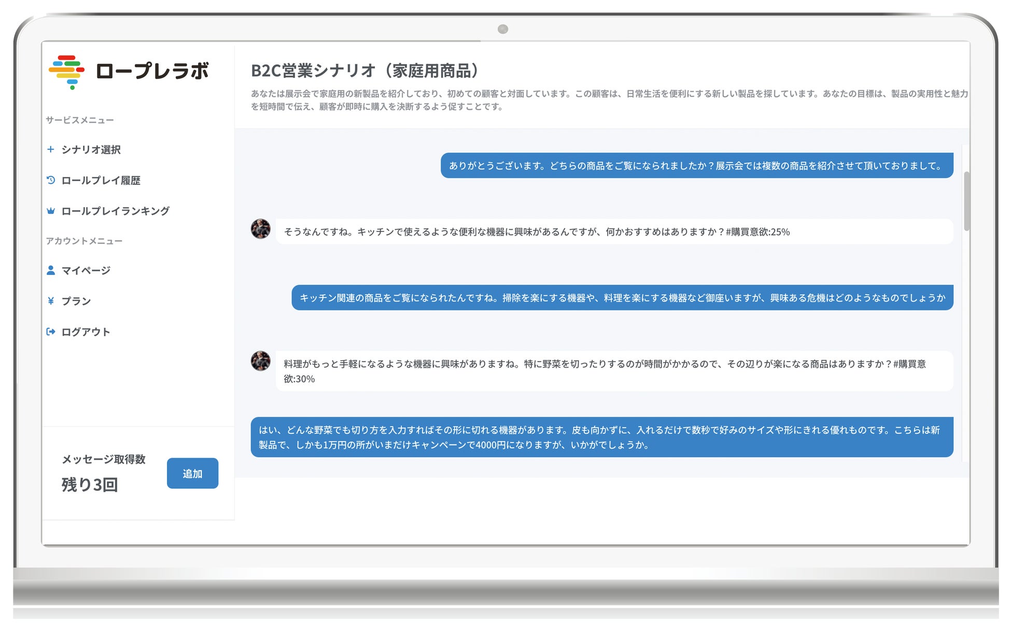Open マイページ from account menu
Screen dimensions: 1011x632
tap(86, 270)
